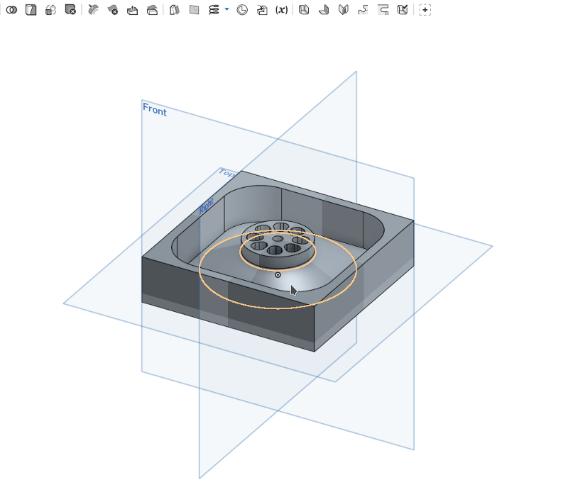Viewport: 568px width, 492px height.
Task: Click the origin point marker on model
Action: pos(278,275)
